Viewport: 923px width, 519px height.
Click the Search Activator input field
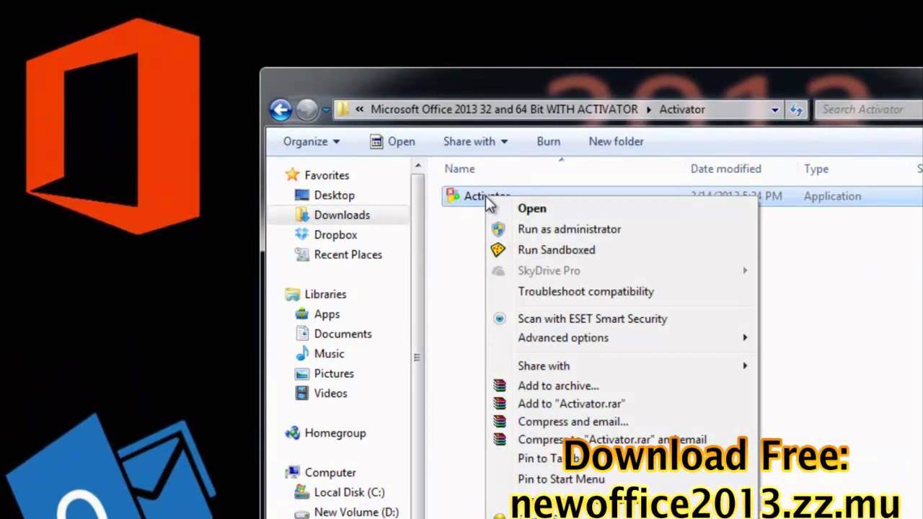(869, 110)
